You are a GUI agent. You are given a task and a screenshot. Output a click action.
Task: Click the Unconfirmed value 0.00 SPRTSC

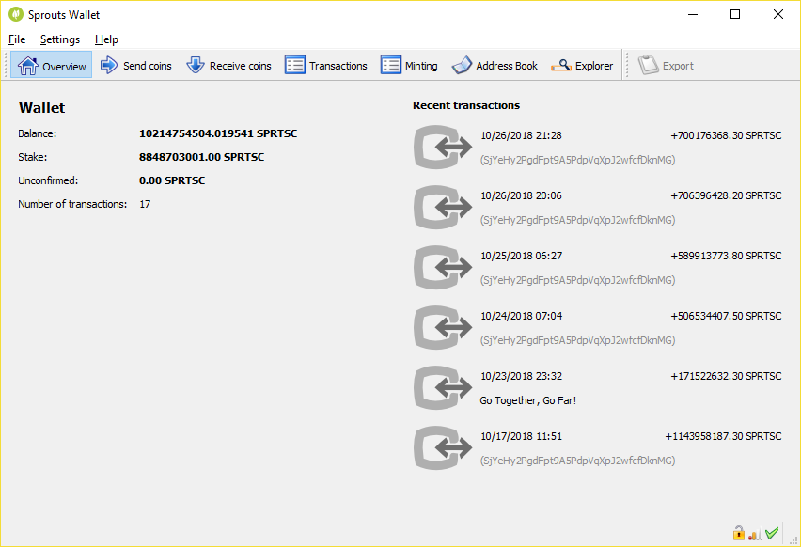pyautogui.click(x=172, y=180)
